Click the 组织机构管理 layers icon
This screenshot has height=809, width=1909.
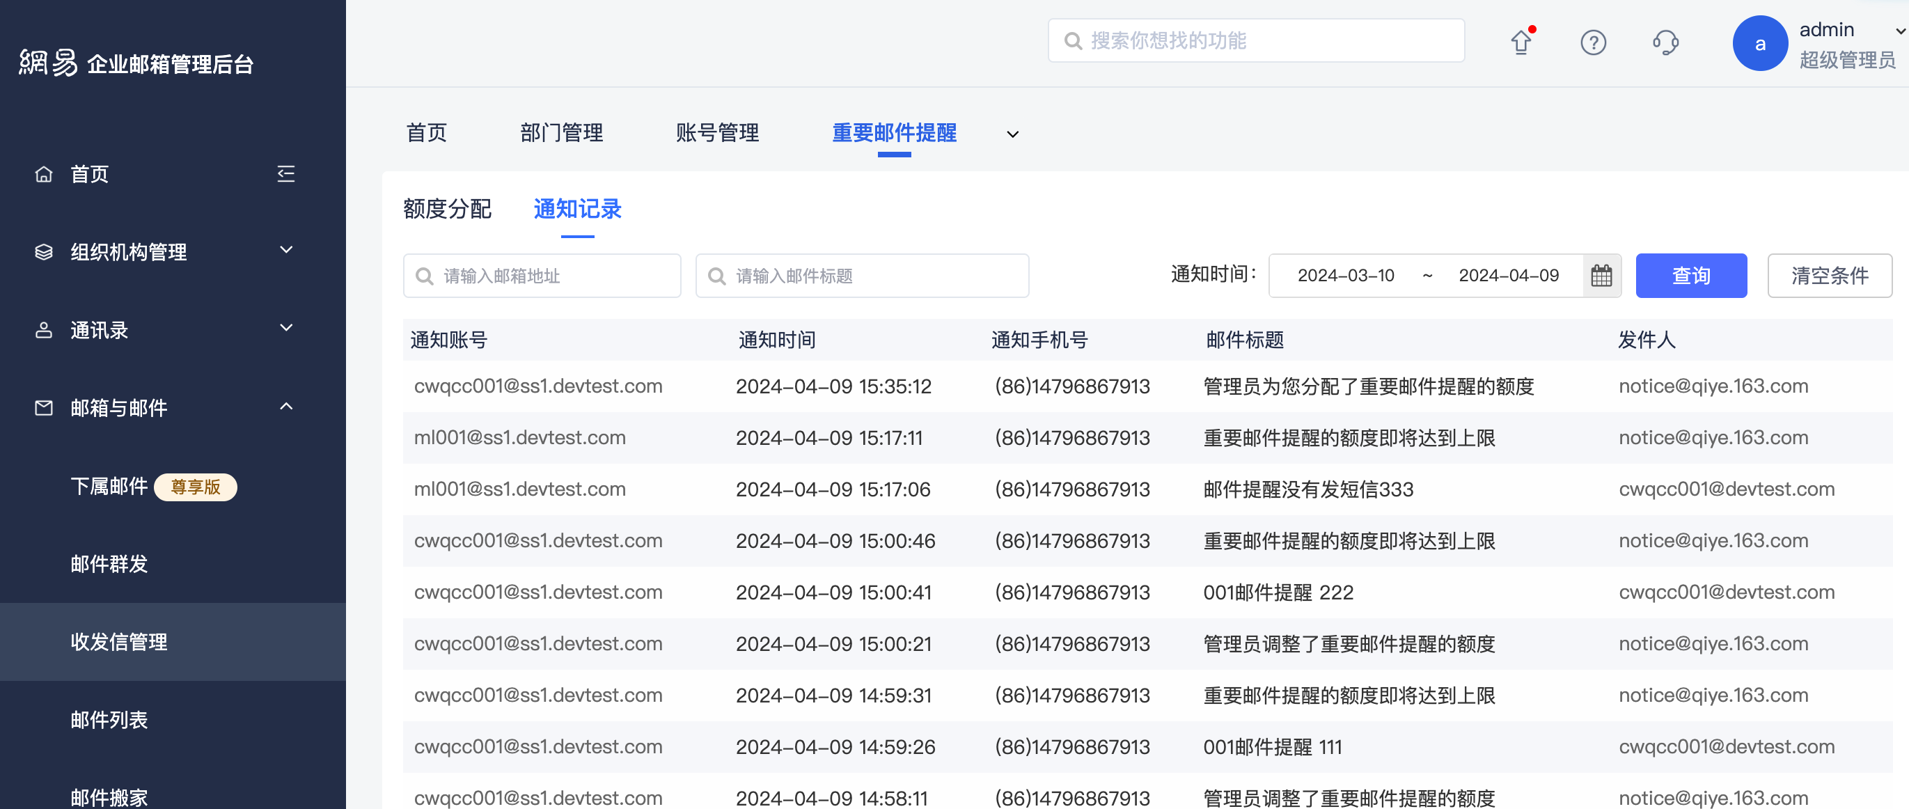tap(44, 252)
